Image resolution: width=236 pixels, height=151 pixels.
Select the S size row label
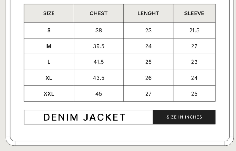click(x=49, y=30)
